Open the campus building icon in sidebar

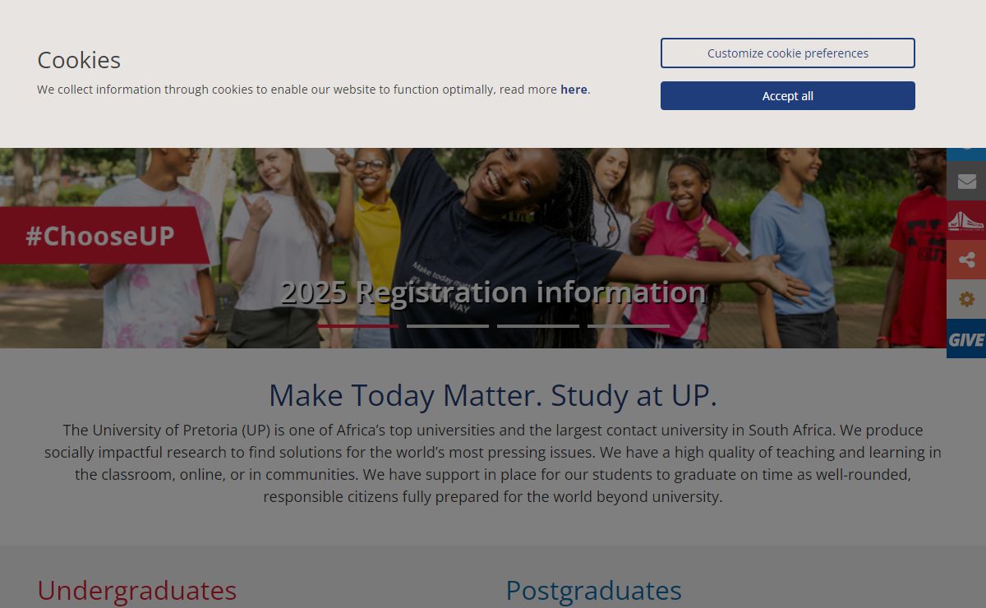966,220
